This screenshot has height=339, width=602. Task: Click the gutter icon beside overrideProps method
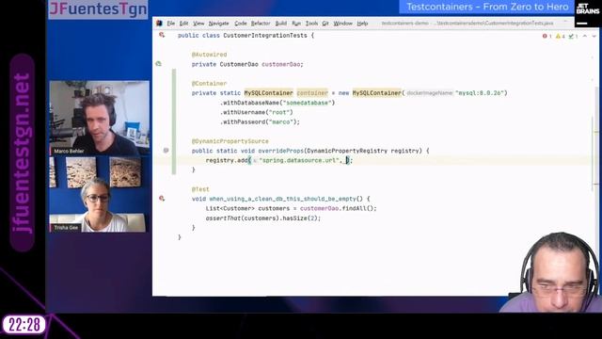click(166, 151)
